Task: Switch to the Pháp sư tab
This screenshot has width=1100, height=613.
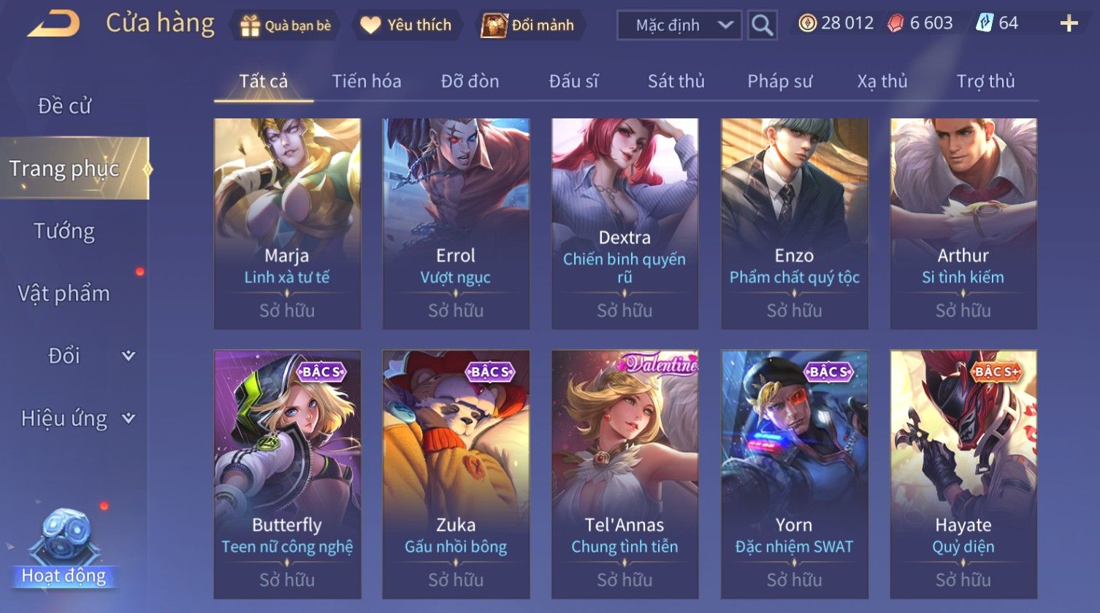Action: click(779, 81)
